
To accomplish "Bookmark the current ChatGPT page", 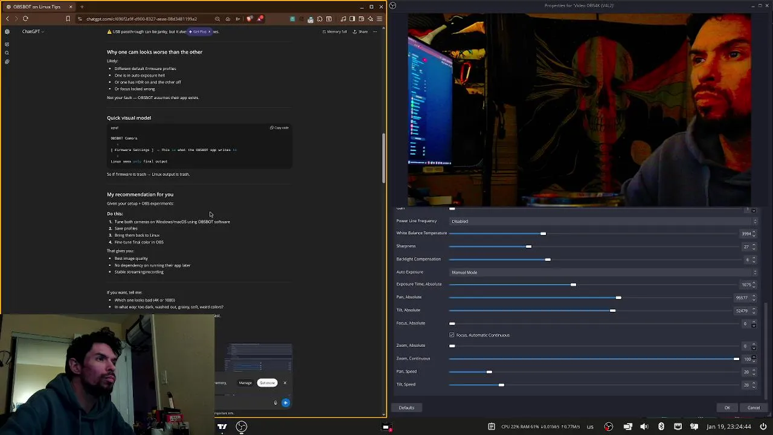I will 68,19.
